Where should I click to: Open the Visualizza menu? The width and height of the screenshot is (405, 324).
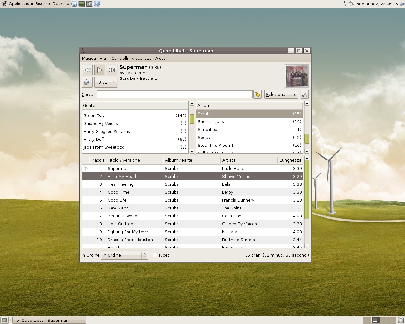(x=141, y=59)
